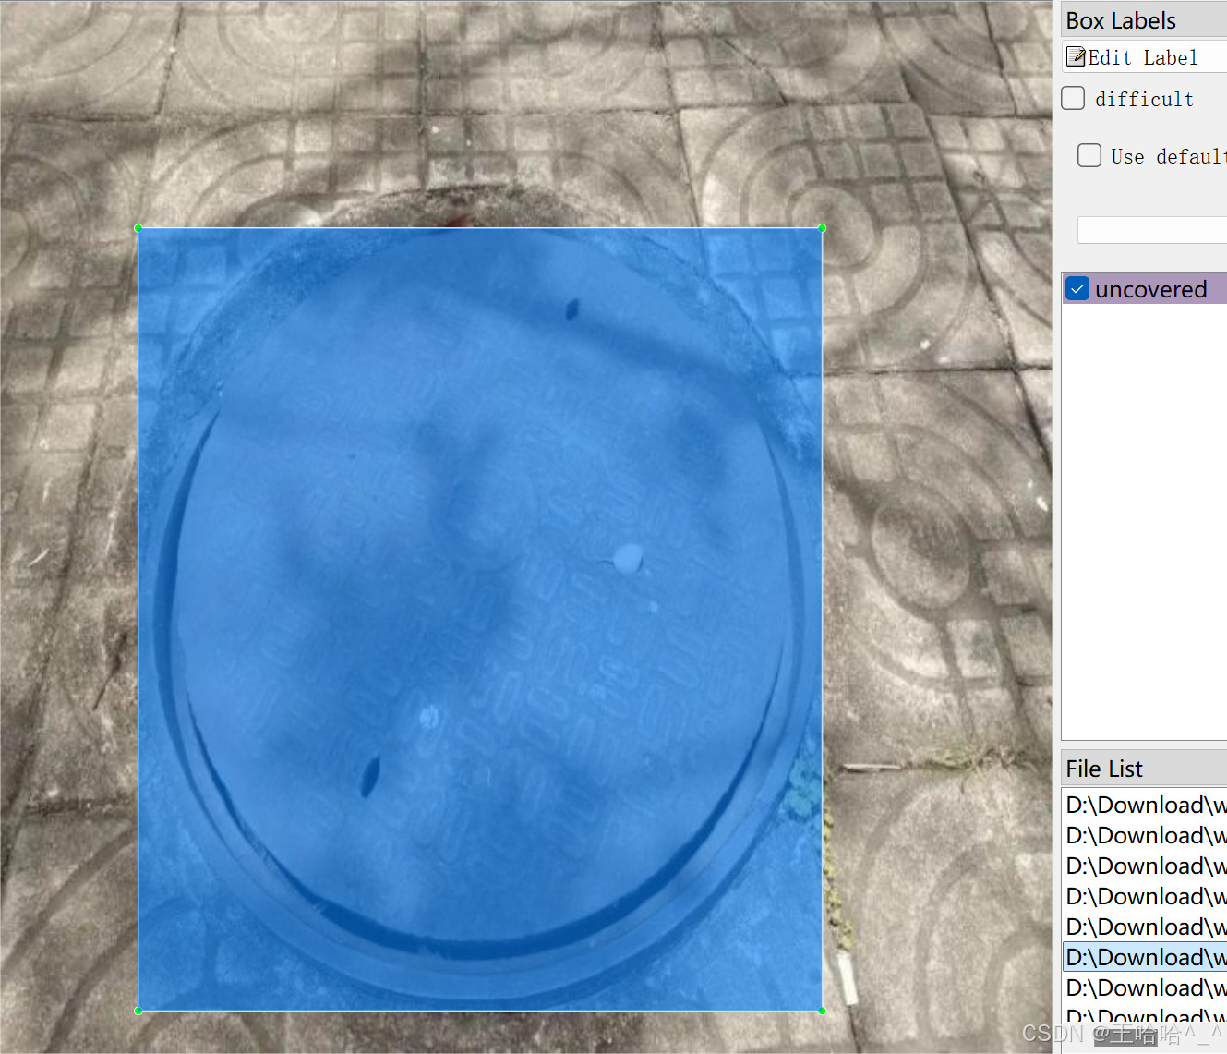Open the highlighted file in File List

pos(1146,957)
